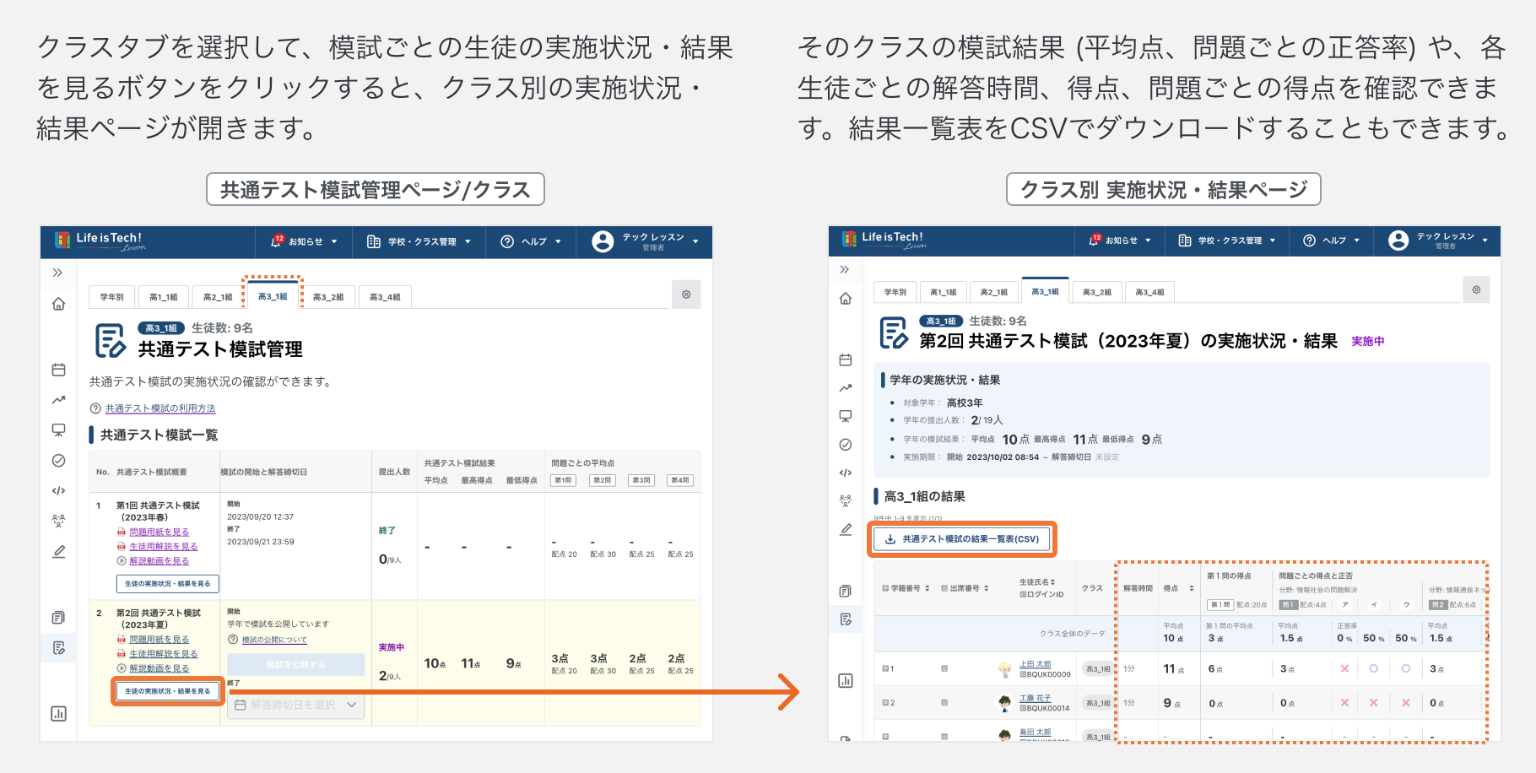The height and width of the screenshot is (773, 1536).
Task: Open ヘルプ dropdown in left screenshot
Action: tap(531, 241)
